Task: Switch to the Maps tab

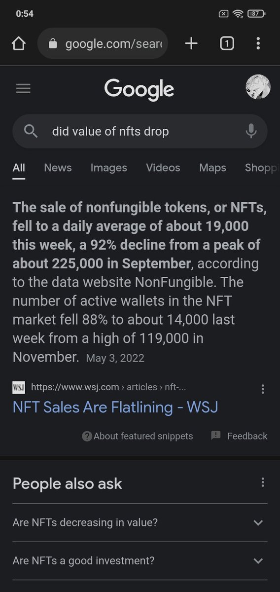Action: click(x=212, y=168)
